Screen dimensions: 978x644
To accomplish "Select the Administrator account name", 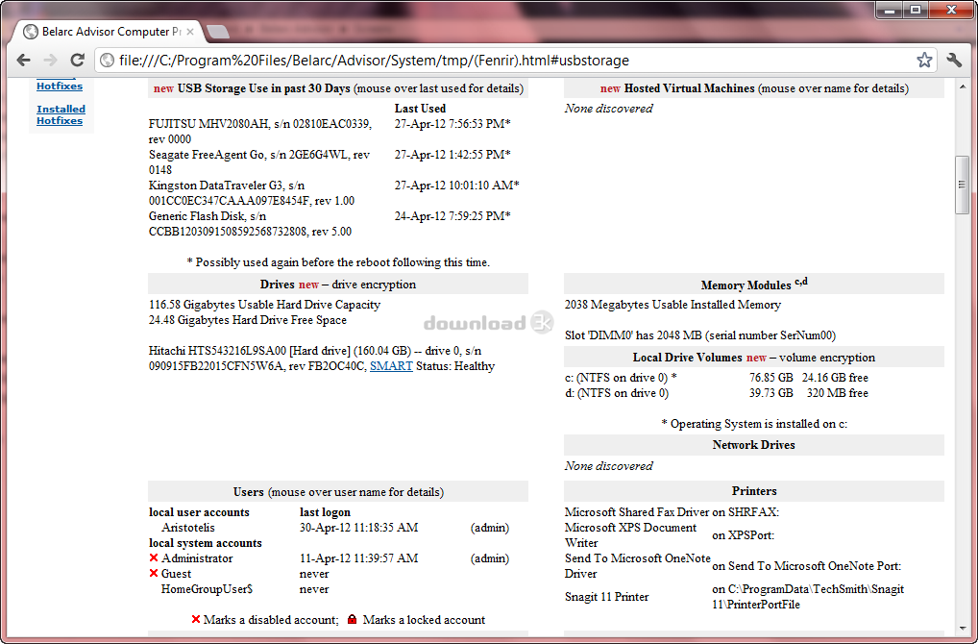I will point(197,558).
